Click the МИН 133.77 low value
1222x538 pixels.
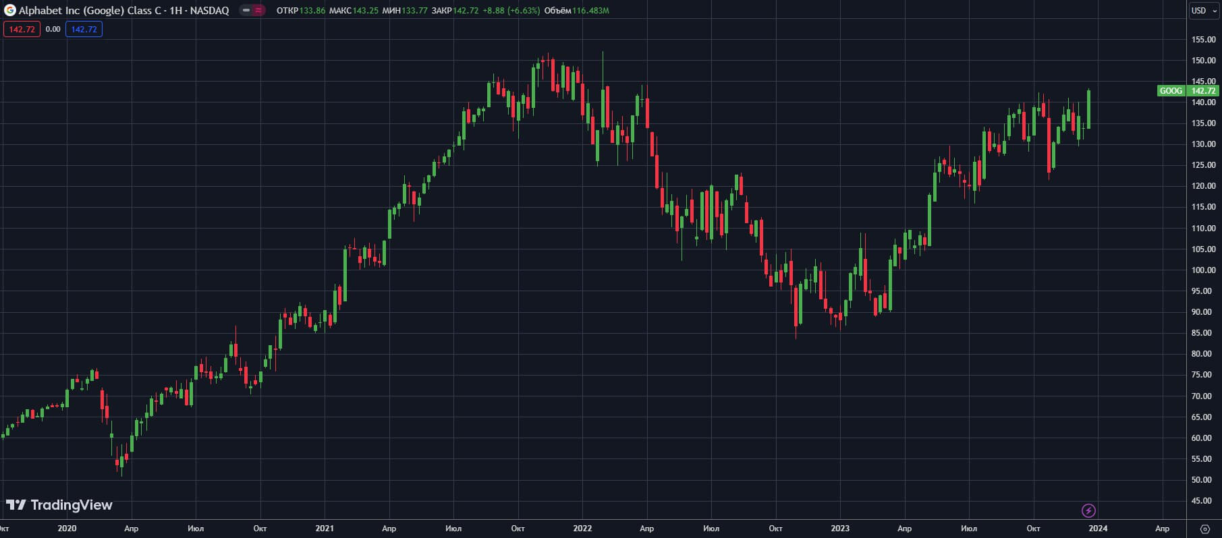[405, 11]
